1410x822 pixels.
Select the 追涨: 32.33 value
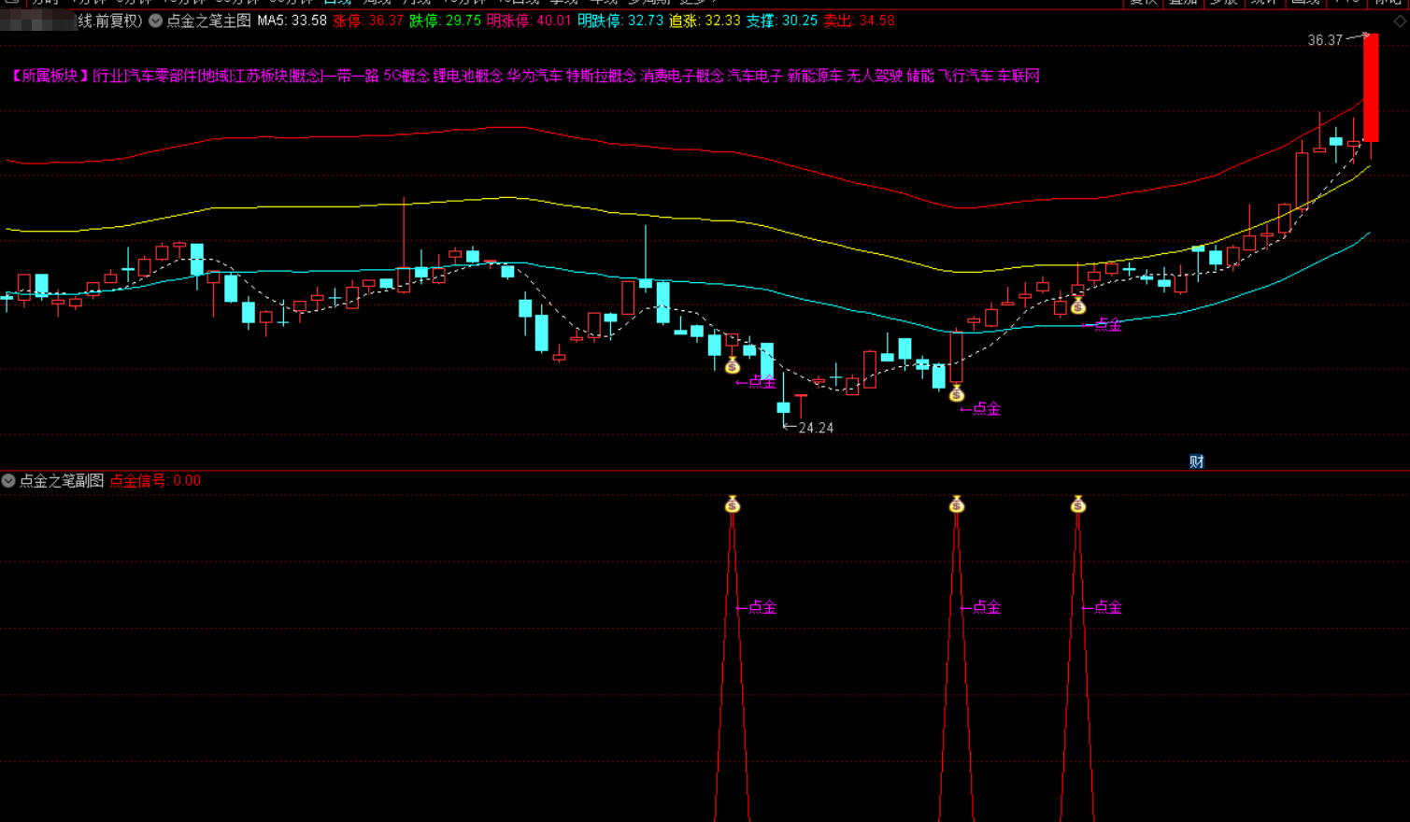tap(705, 21)
